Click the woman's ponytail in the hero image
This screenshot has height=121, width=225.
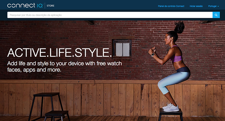pos(179,27)
